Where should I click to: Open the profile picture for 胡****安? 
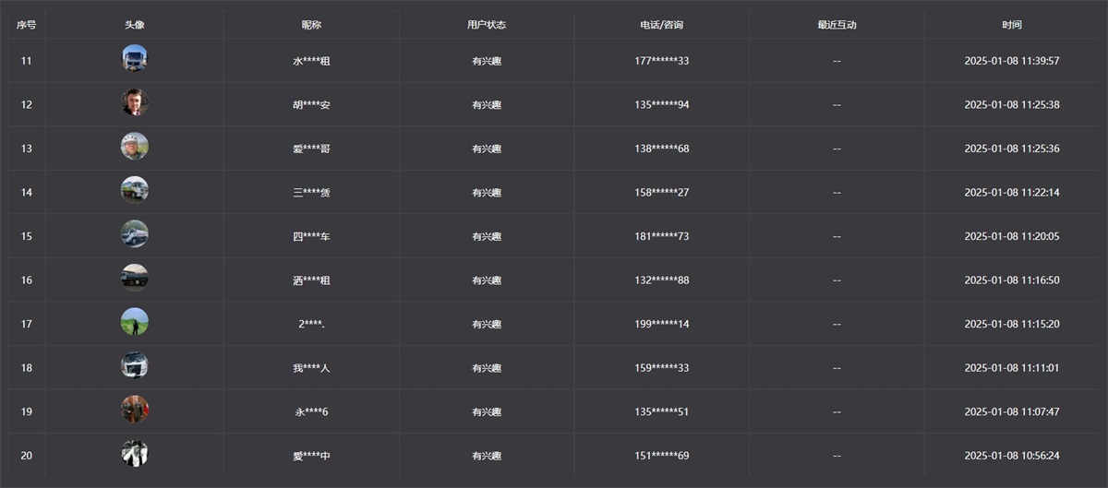[135, 102]
